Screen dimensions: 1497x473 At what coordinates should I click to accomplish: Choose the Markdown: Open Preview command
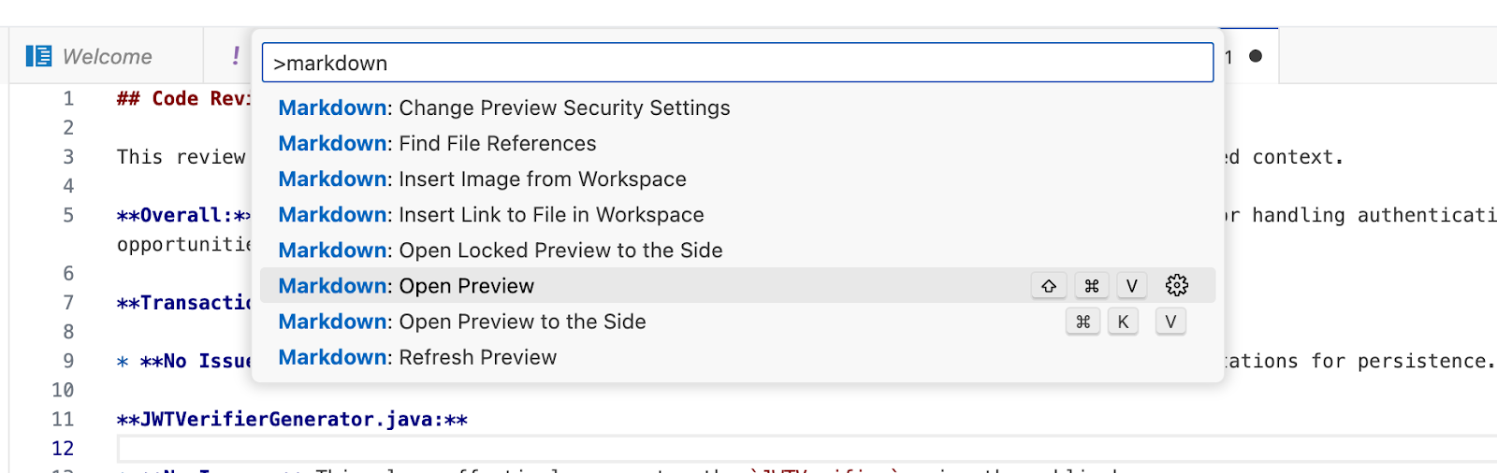click(406, 286)
